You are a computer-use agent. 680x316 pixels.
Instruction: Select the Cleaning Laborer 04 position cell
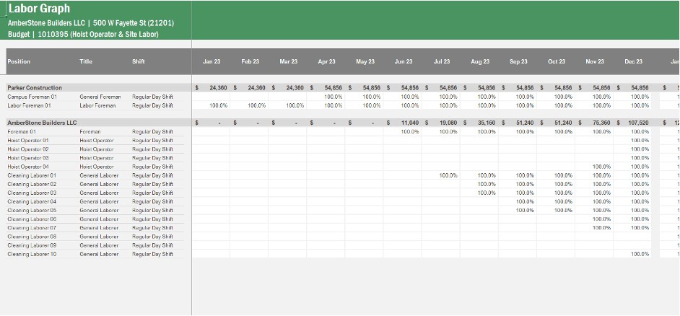click(32, 201)
